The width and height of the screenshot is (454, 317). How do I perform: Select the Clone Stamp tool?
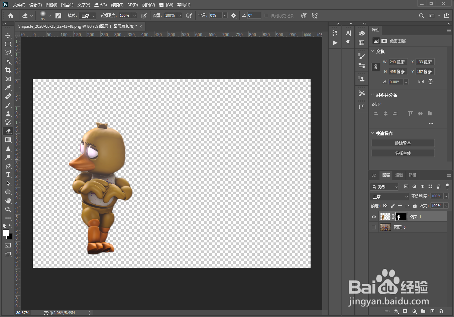pyautogui.click(x=8, y=114)
